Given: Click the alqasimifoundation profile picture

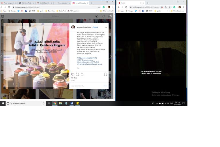Looking at the screenshot, I should pos(73,27).
